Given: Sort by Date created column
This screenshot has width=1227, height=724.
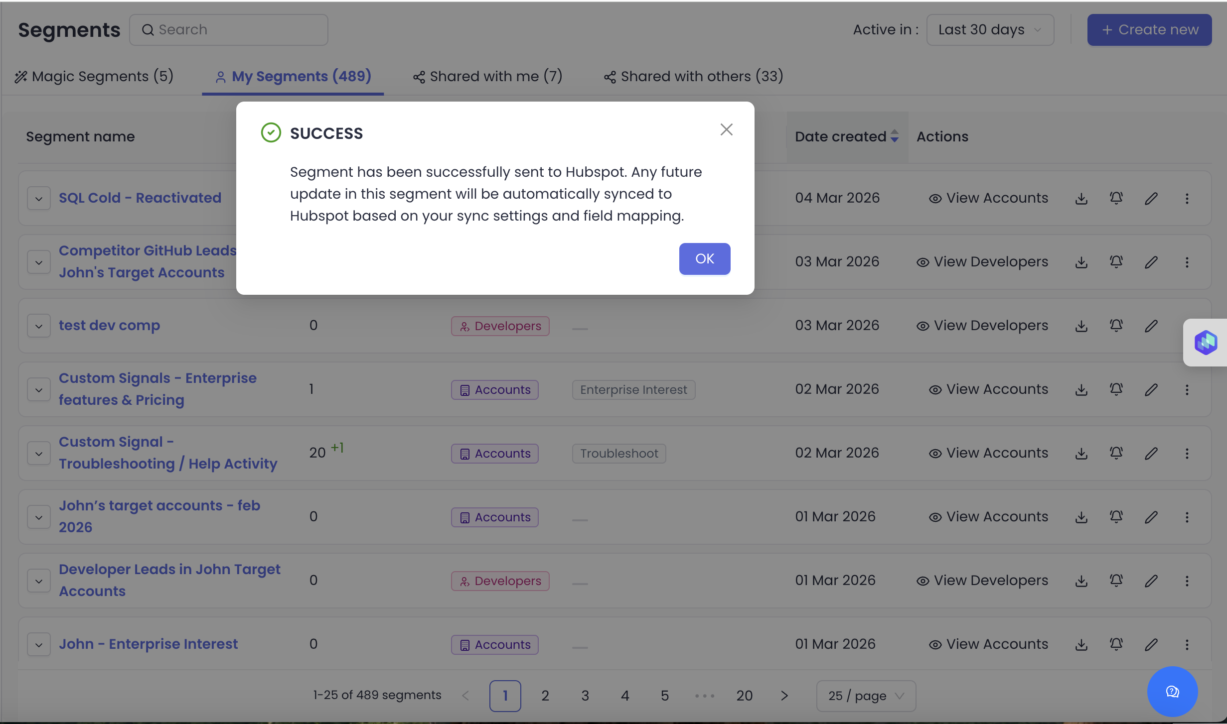Looking at the screenshot, I should [x=846, y=136].
